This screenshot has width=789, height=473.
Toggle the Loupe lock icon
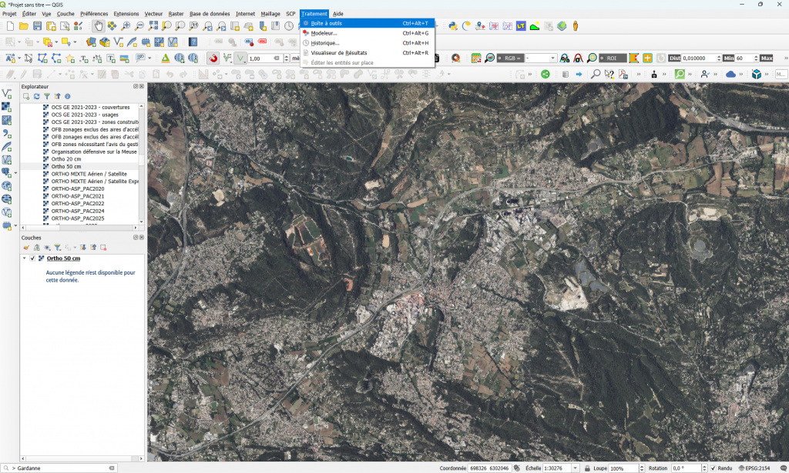click(x=588, y=468)
